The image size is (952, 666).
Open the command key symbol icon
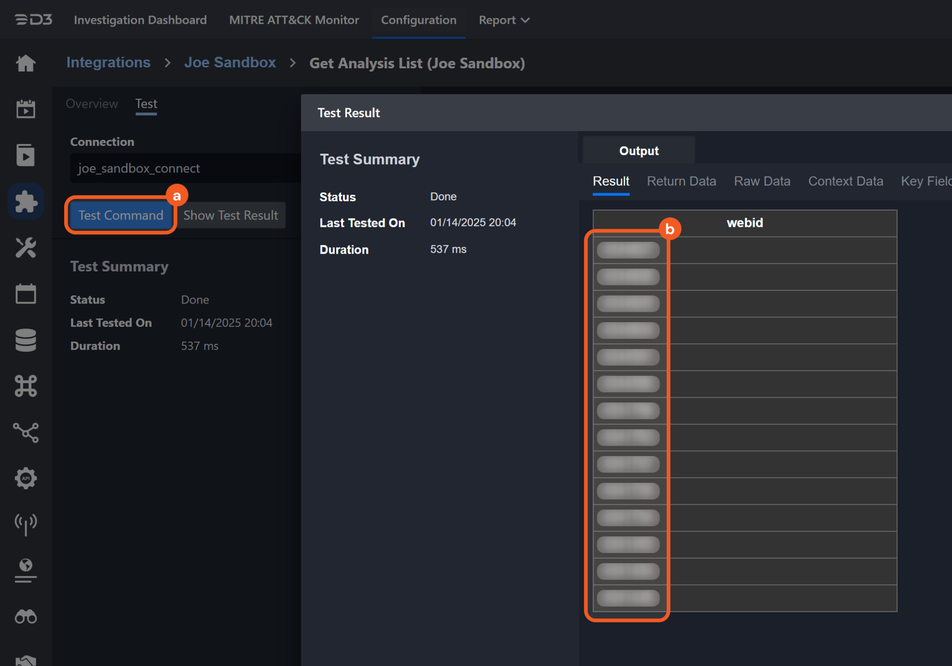click(x=26, y=386)
